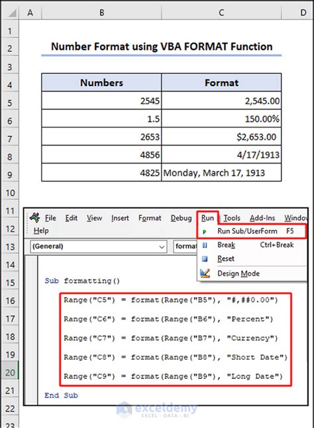Click the Run Sub/UserForm play icon
The height and width of the screenshot is (428, 314).
204,232
